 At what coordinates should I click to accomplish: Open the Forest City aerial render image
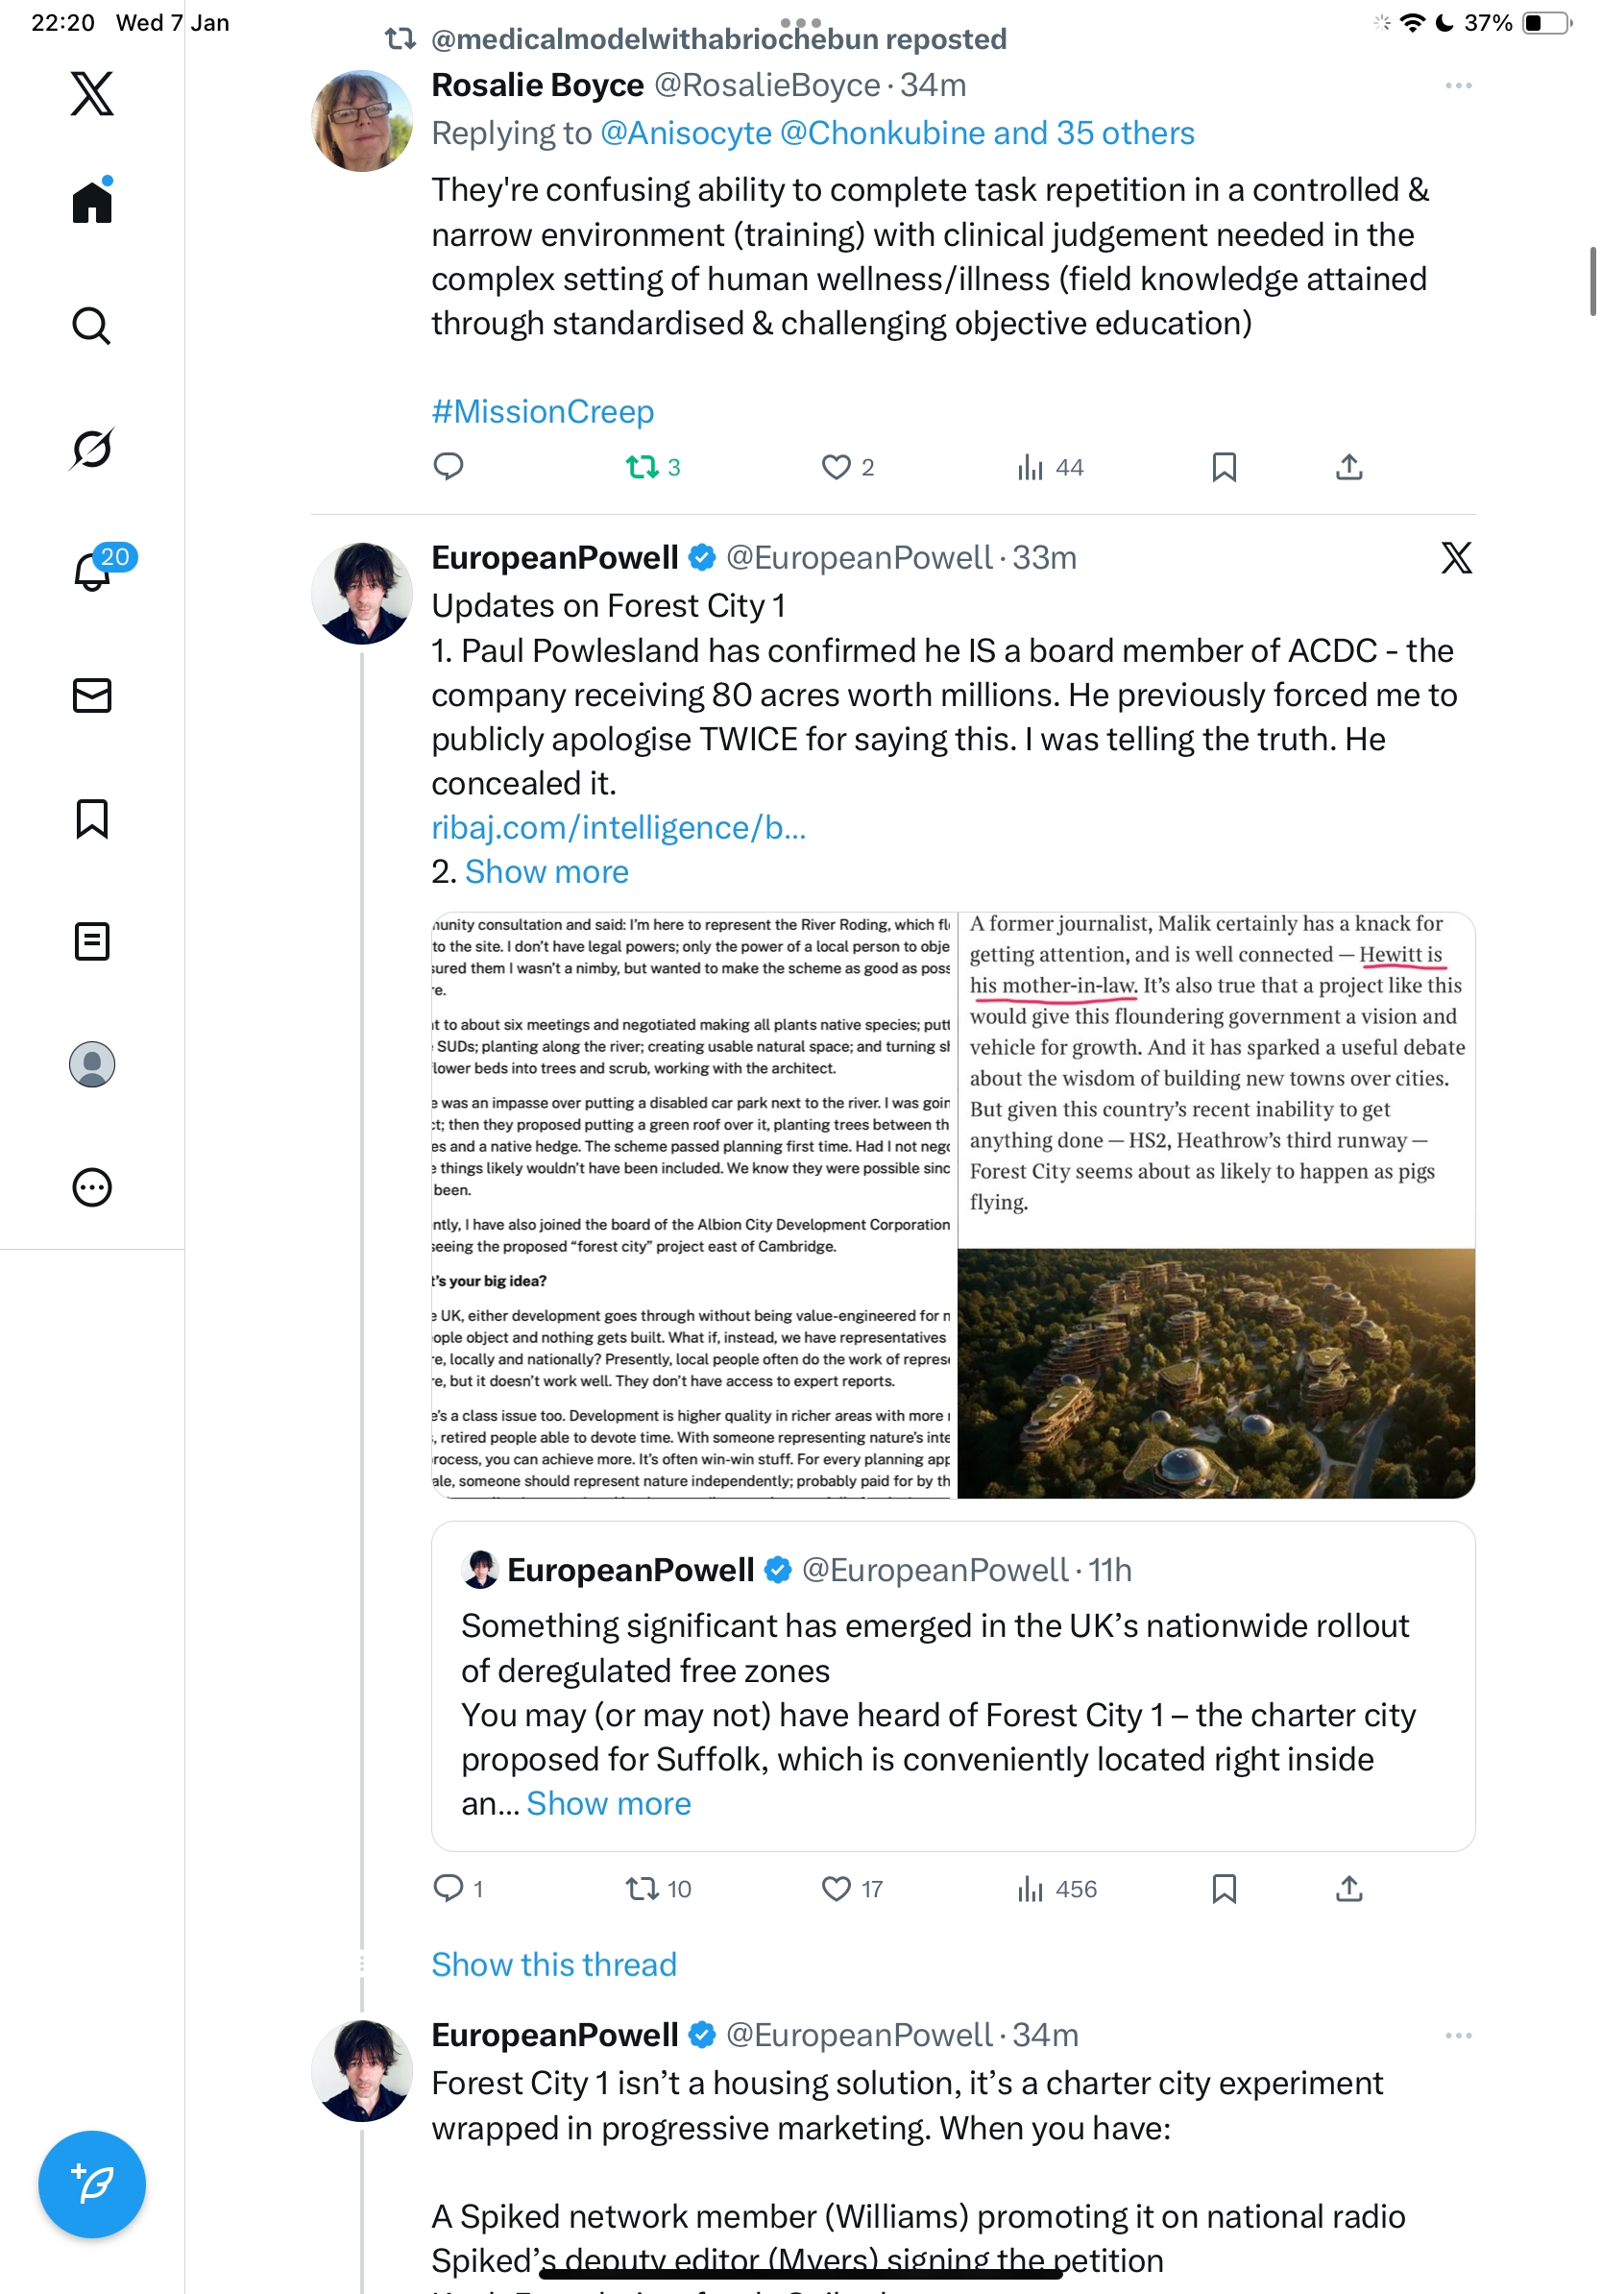click(x=1216, y=1373)
